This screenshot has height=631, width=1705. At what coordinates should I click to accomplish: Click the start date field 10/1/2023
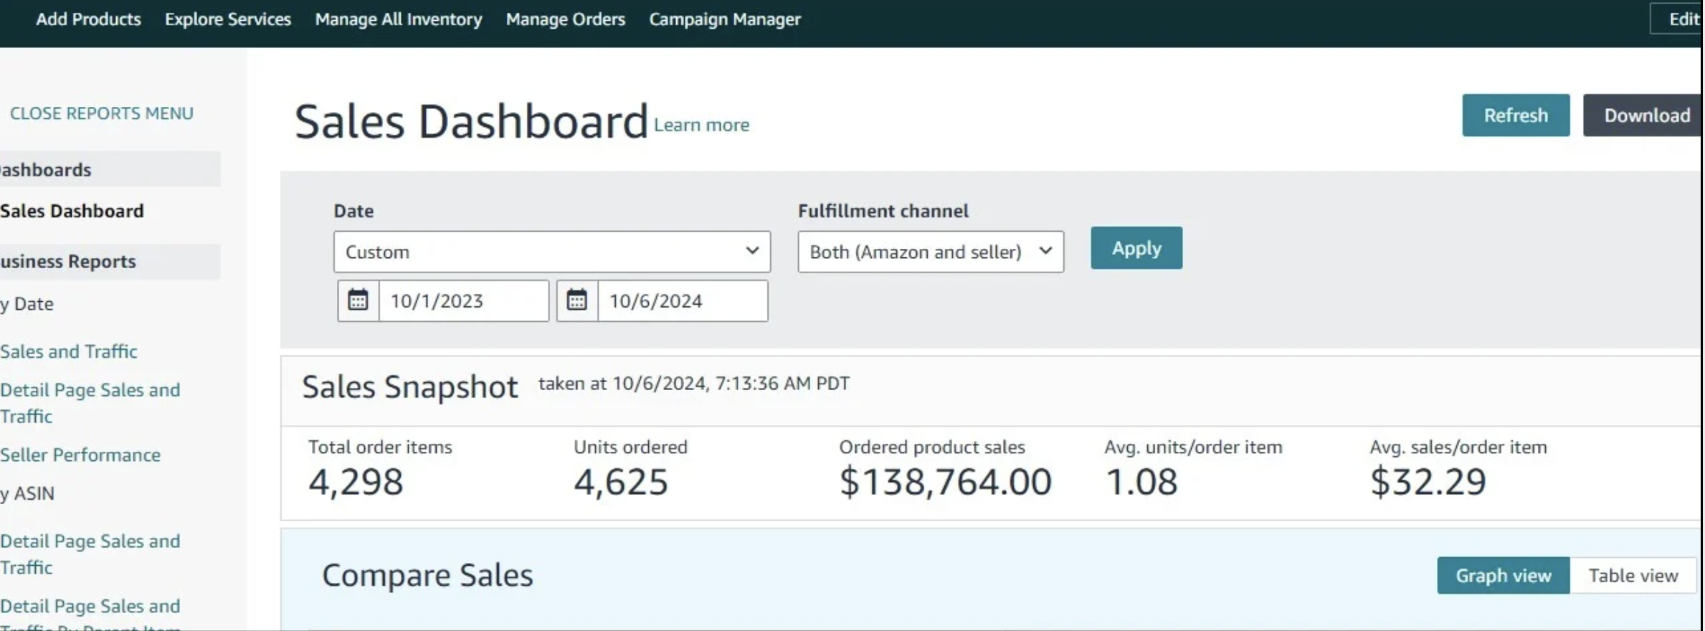tap(463, 301)
